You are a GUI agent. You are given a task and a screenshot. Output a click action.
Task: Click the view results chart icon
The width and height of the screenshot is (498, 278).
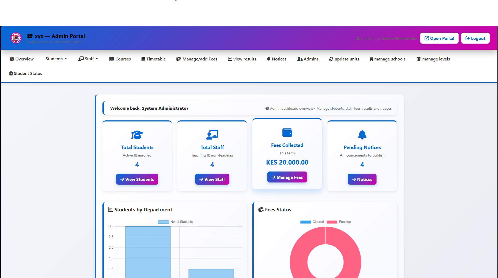pyautogui.click(x=230, y=59)
